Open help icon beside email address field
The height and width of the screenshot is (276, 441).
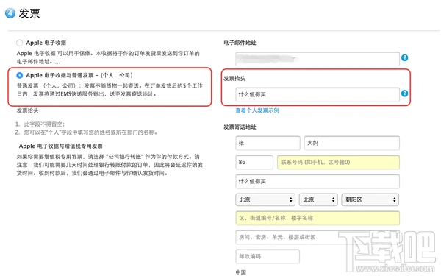pyautogui.click(x=404, y=57)
